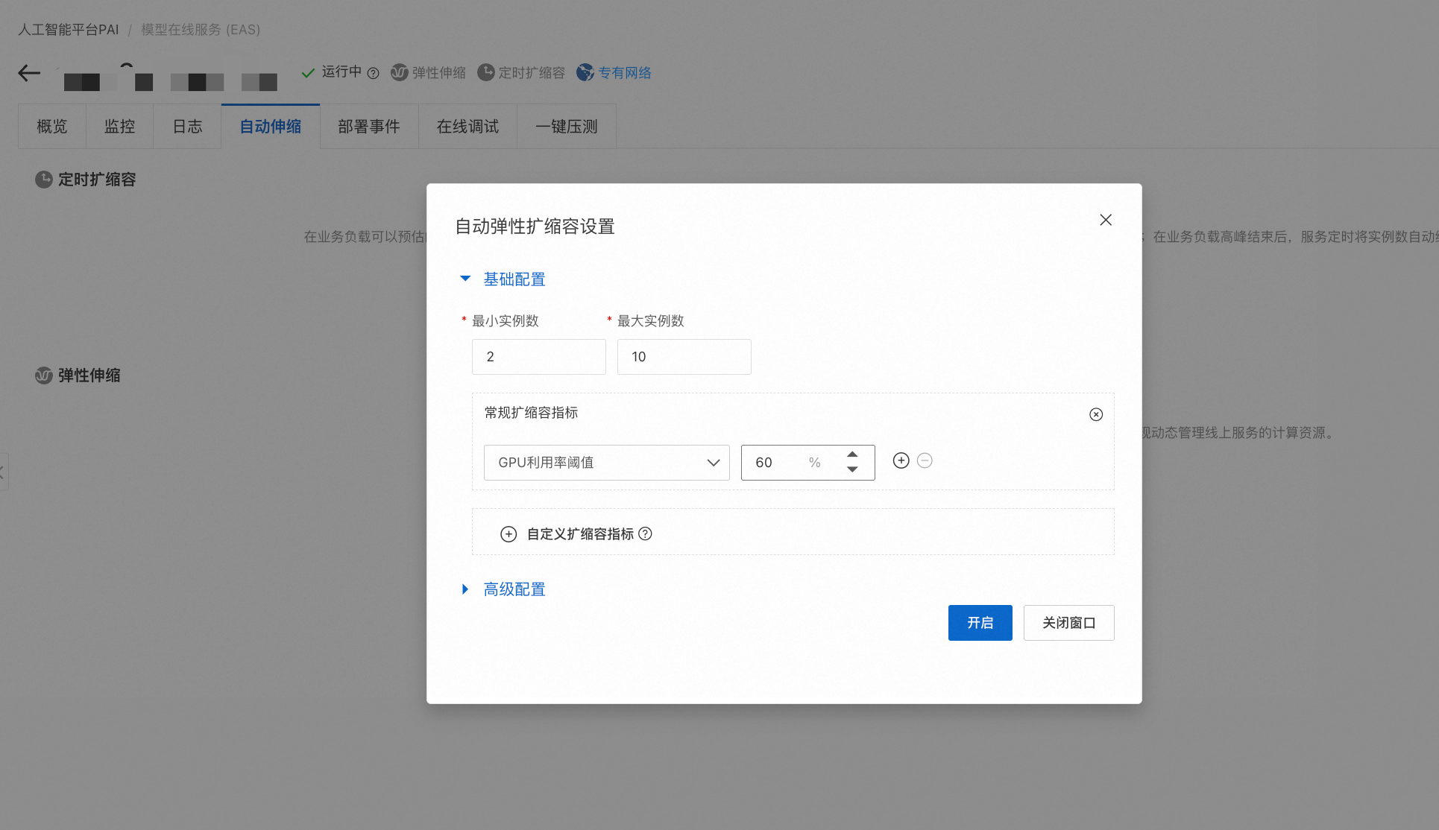Viewport: 1439px width, 830px height.
Task: Close the dialog with X icon
Action: pyautogui.click(x=1106, y=220)
